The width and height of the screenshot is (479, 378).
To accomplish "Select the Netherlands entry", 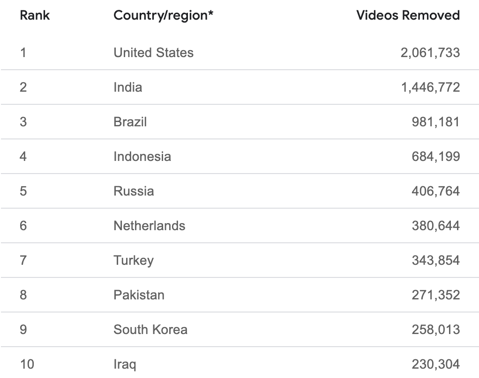I will [x=149, y=225].
